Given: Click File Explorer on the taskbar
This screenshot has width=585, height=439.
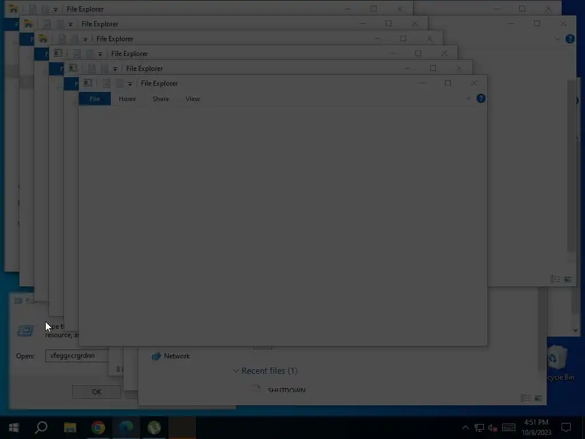Looking at the screenshot, I should tap(70, 428).
